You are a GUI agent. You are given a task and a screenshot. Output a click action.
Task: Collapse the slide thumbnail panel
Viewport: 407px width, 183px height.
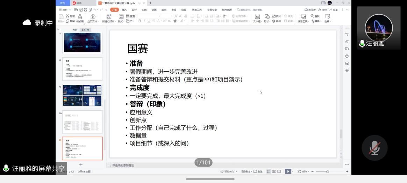click(58, 30)
